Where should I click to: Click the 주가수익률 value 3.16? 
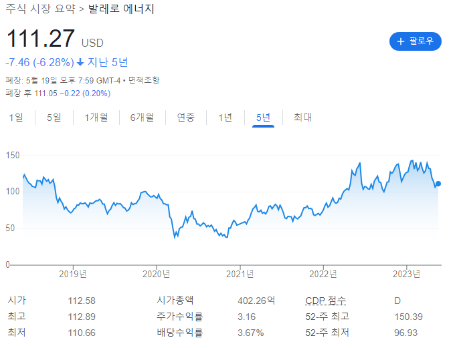click(247, 317)
